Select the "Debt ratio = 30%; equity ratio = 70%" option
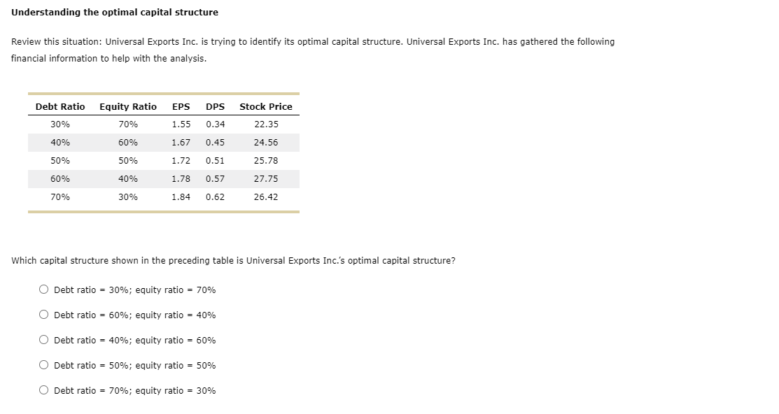This screenshot has height=414, width=779. coord(43,290)
